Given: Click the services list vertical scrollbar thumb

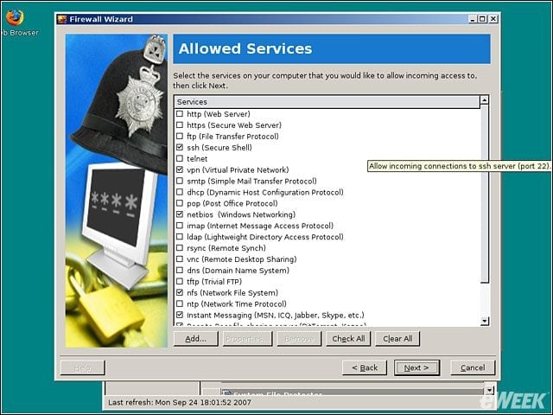Looking at the screenshot, I should click(485, 194).
